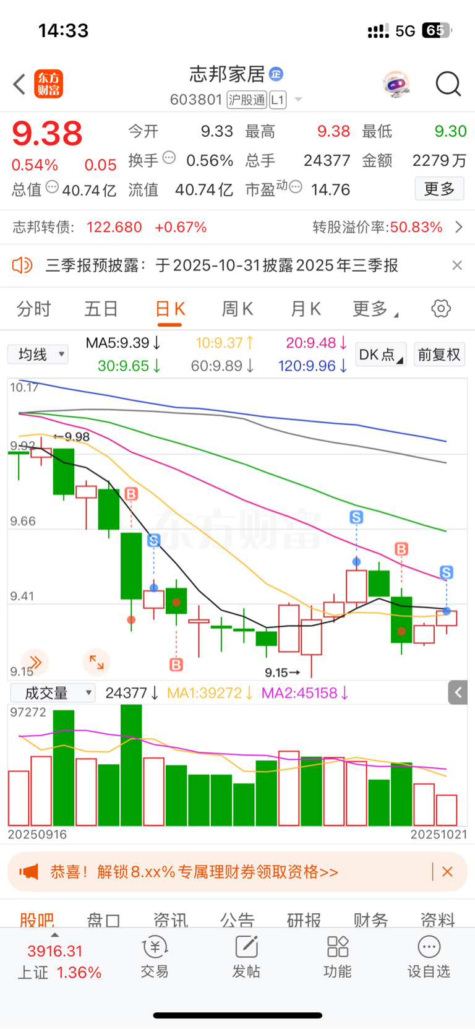Open the 前复权 adjustment selector
This screenshot has height=1029, width=475.
coord(439,355)
